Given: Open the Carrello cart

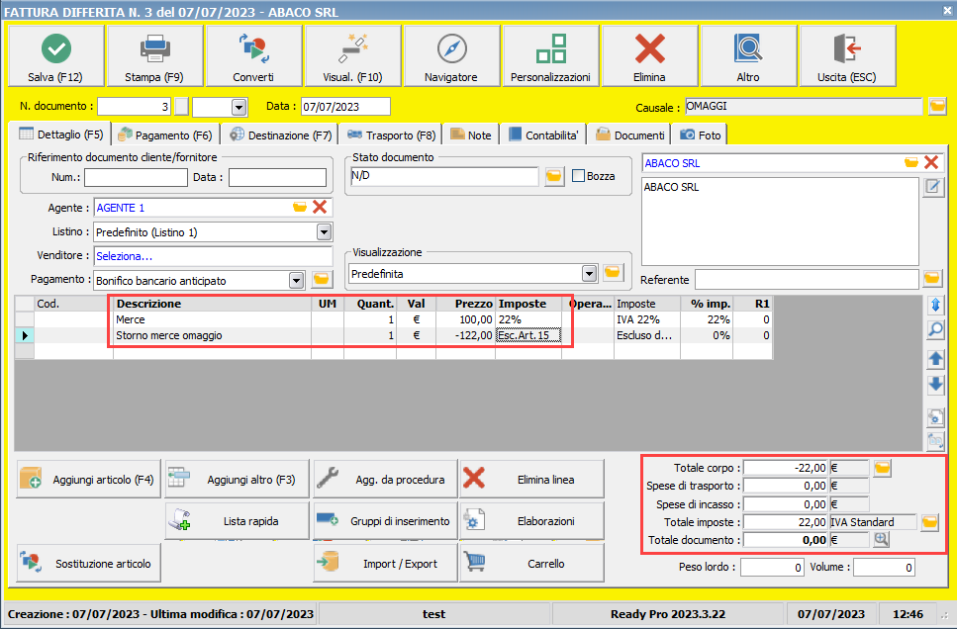Looking at the screenshot, I should pos(531,563).
